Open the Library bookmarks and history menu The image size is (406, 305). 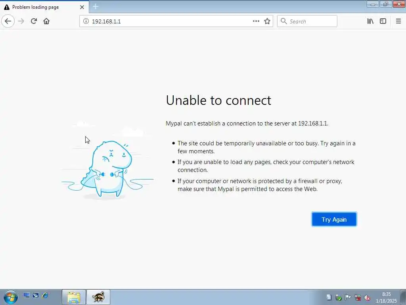point(370,21)
